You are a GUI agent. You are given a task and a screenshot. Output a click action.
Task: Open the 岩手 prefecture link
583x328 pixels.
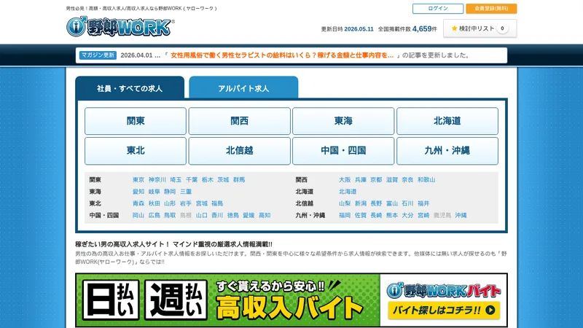click(186, 203)
